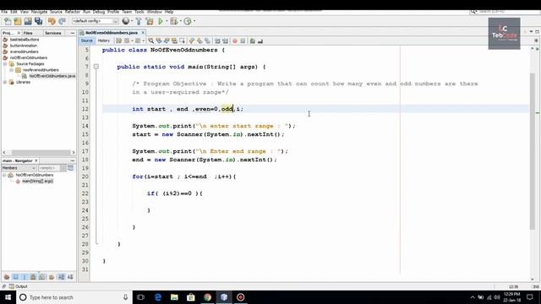This screenshot has width=541, height=304.
Task: Click the last icon in editor toolbar
Action: (x=260, y=41)
